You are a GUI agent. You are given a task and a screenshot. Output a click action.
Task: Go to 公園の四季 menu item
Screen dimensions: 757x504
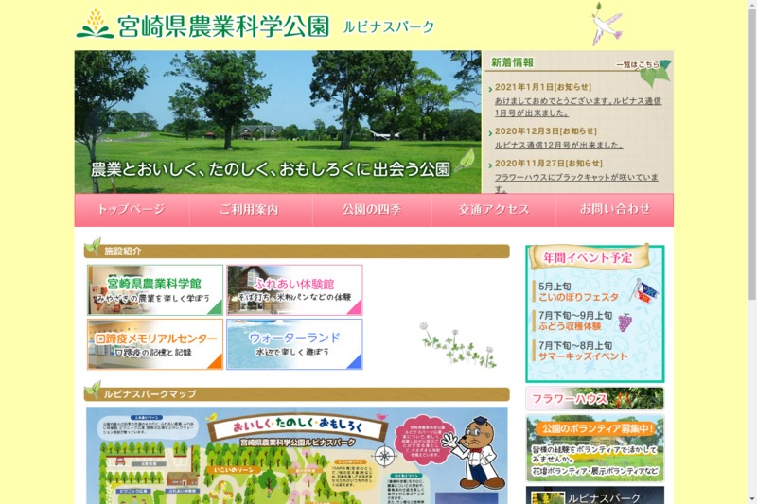(372, 210)
